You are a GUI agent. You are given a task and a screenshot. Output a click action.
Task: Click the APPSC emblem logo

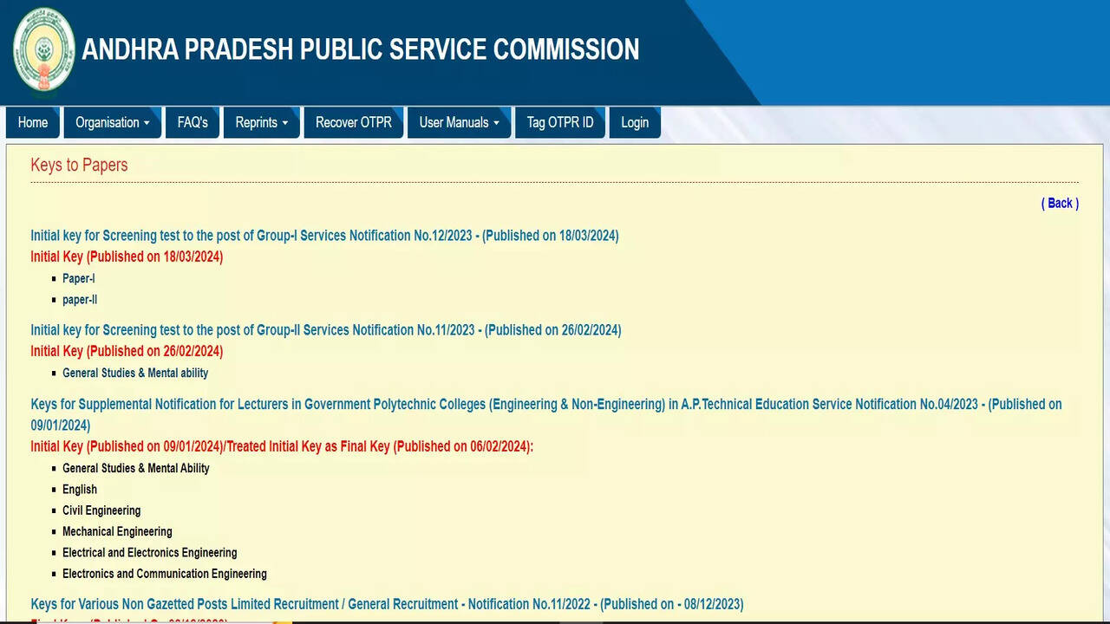tap(43, 49)
